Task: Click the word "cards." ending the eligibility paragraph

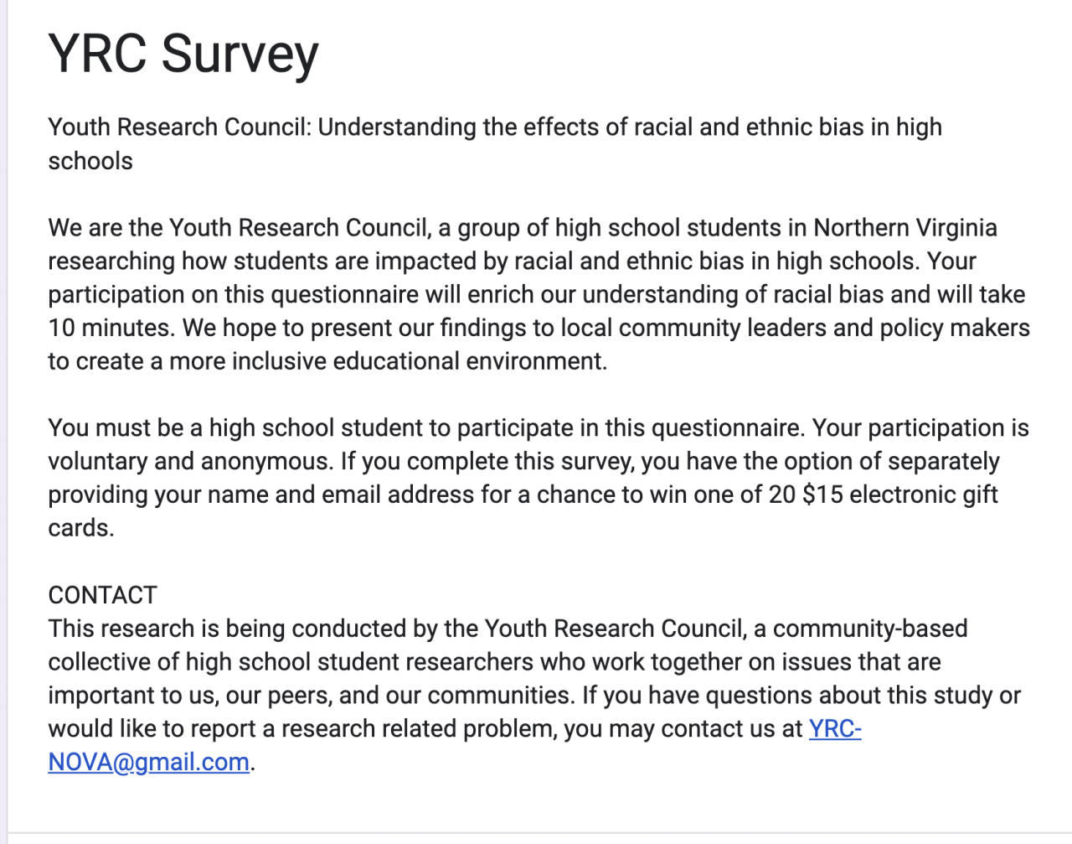Action: point(80,528)
